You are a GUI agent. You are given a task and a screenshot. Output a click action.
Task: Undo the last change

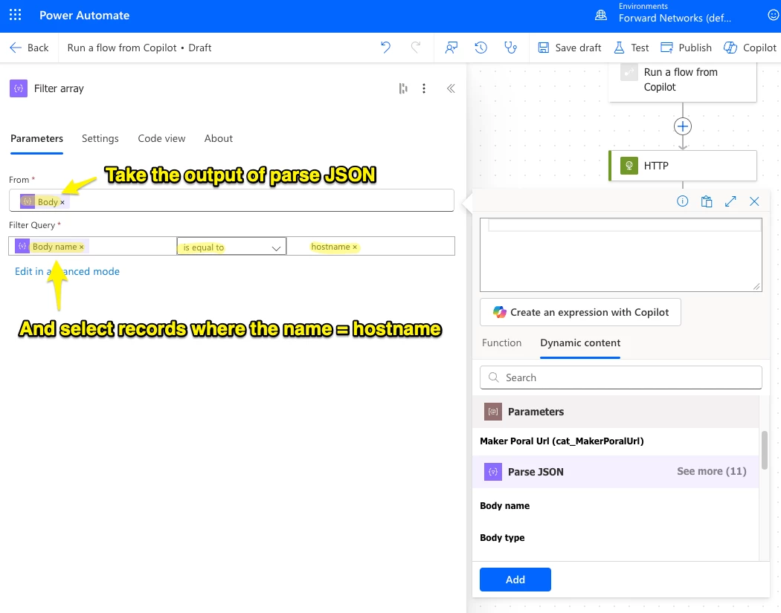385,48
